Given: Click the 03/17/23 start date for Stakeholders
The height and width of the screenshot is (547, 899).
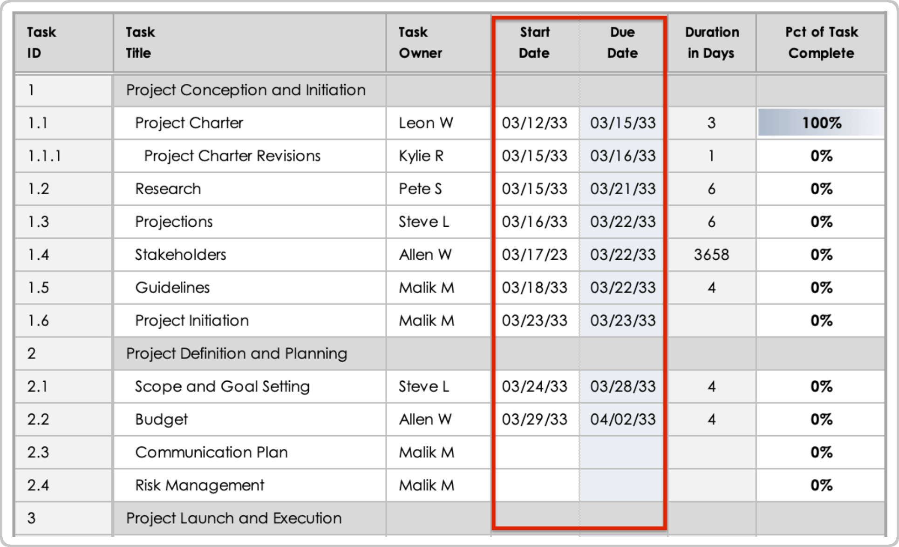Looking at the screenshot, I should (x=535, y=254).
